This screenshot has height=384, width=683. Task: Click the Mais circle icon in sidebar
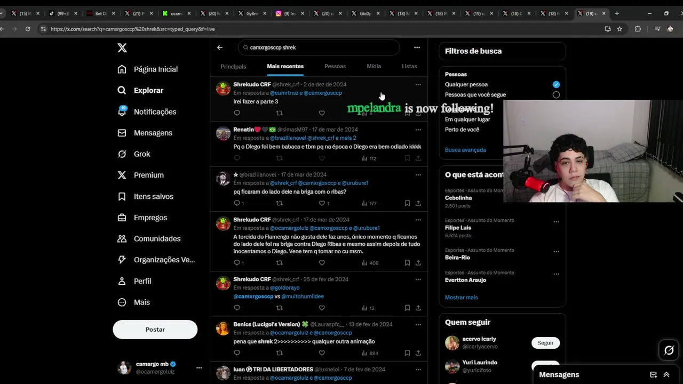click(x=122, y=302)
